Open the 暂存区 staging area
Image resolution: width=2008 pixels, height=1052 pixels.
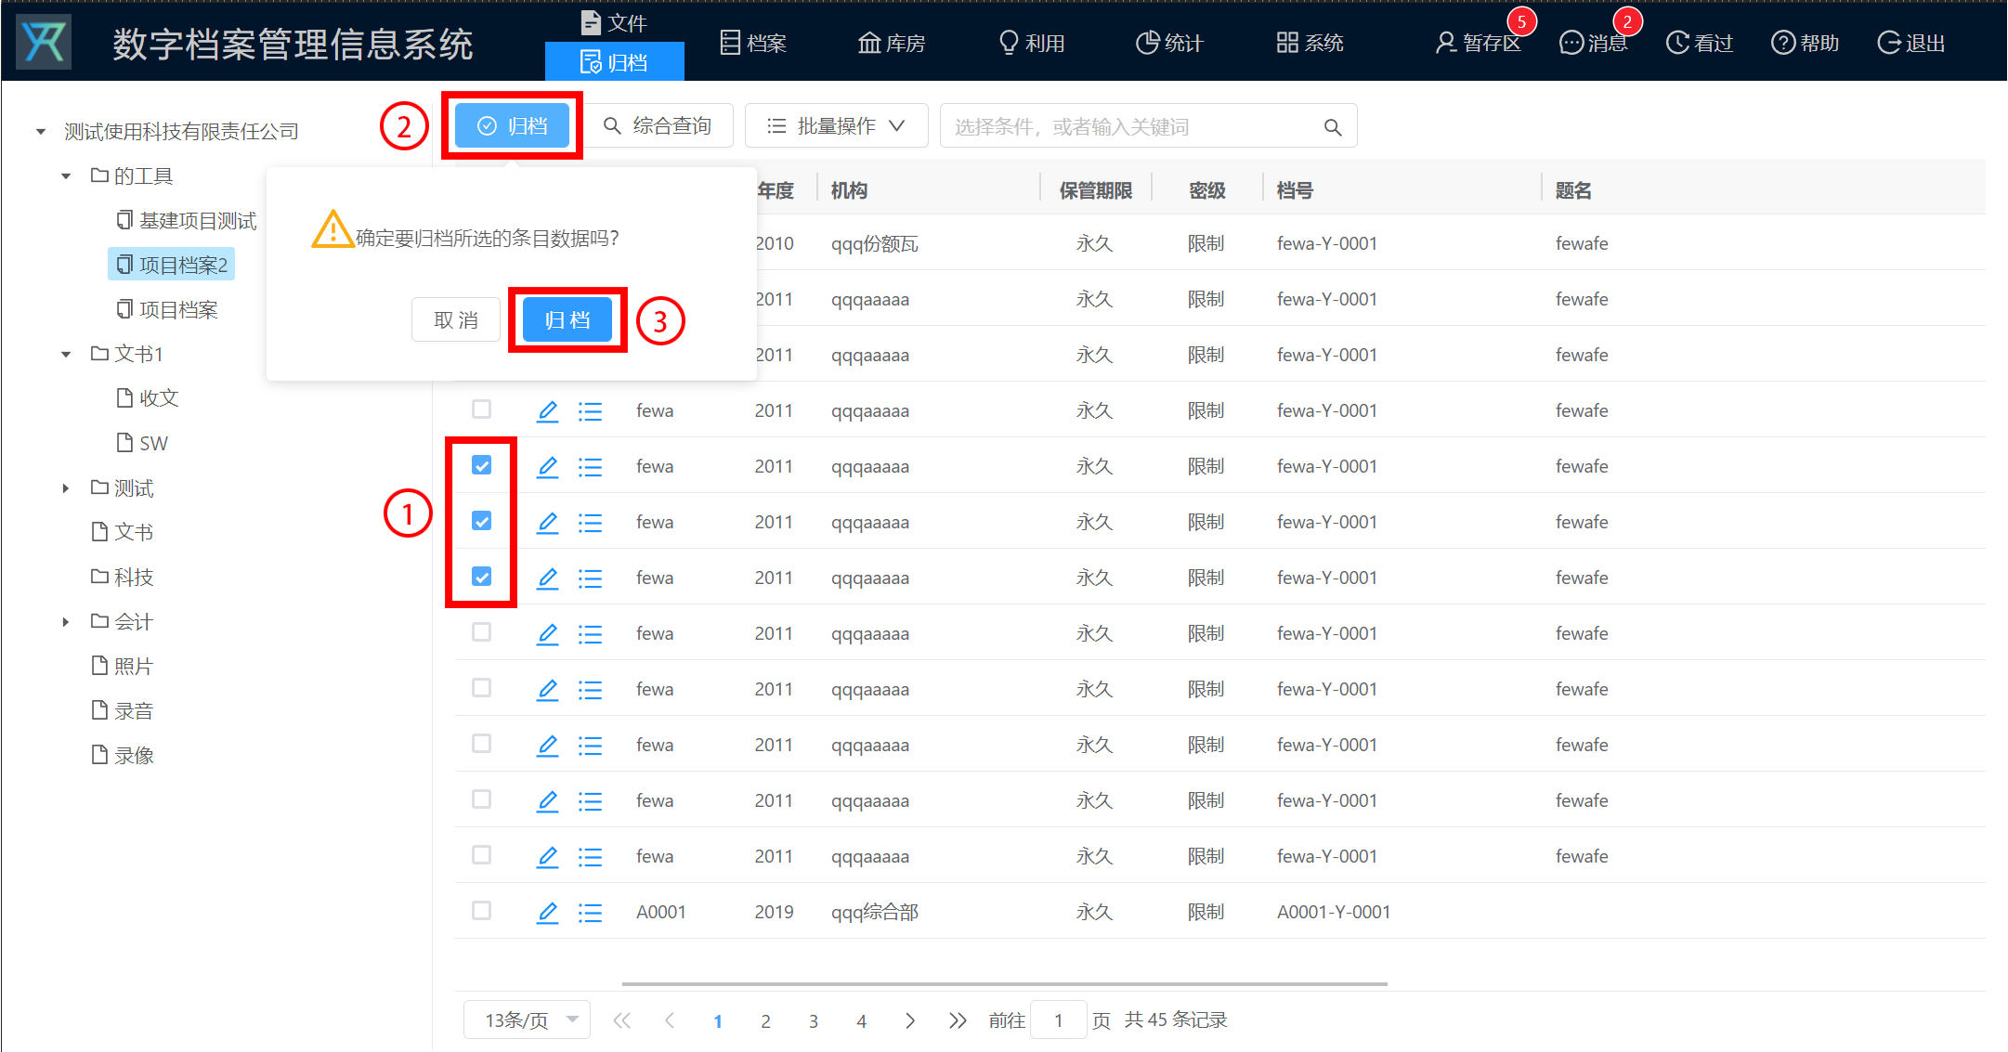coord(1478,43)
